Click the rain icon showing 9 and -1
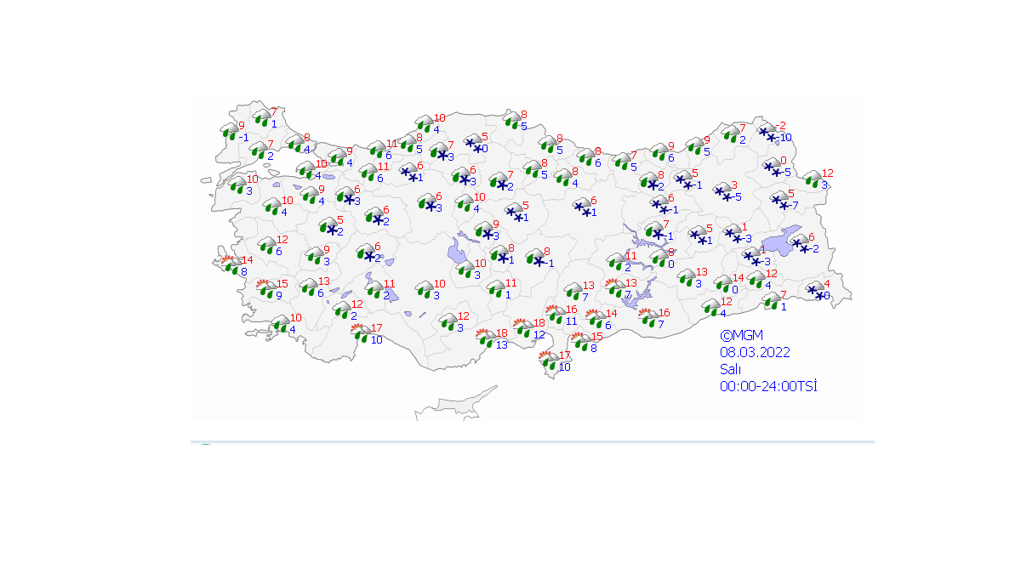 (230, 131)
